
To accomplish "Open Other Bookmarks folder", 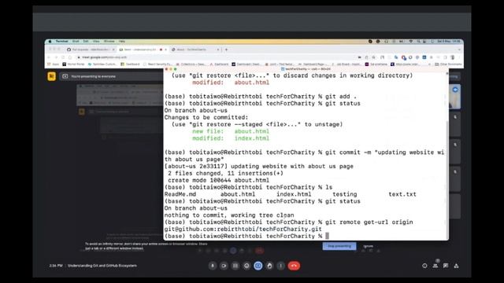I will coord(448,64).
